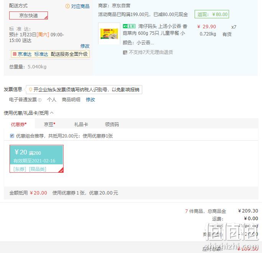The image size is (262, 253).
Task: Click the 运费 ¥0.00 value
Action: pos(251,219)
